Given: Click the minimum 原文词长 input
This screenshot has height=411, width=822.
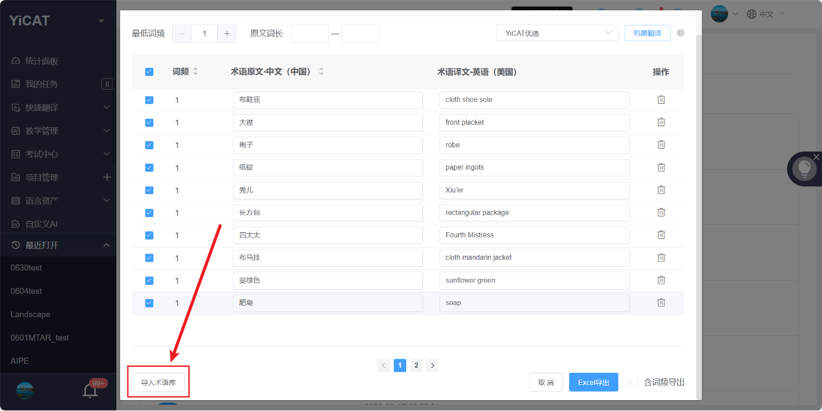Looking at the screenshot, I should 310,34.
